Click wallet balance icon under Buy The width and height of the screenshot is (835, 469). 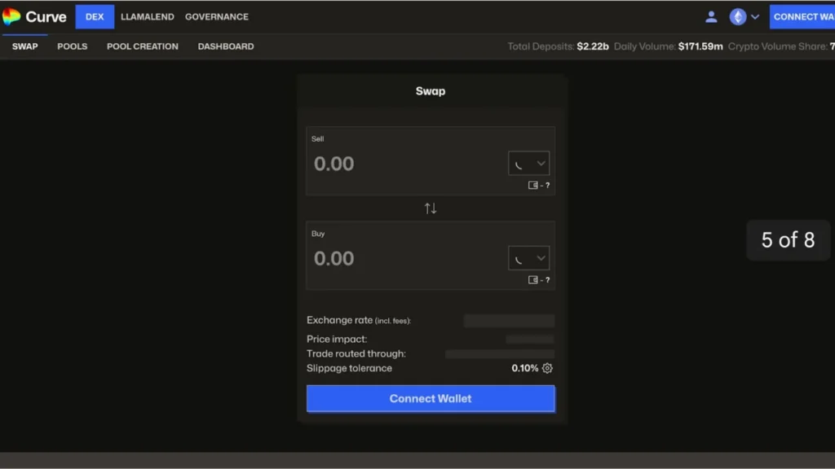tap(533, 280)
